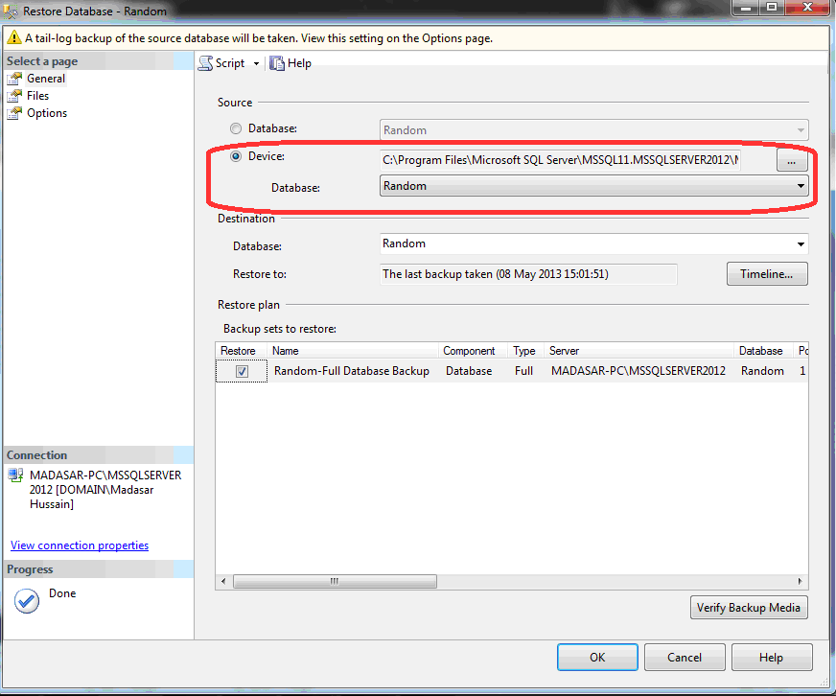Open the Script dropdown arrow
This screenshot has width=836, height=696.
pyautogui.click(x=256, y=63)
